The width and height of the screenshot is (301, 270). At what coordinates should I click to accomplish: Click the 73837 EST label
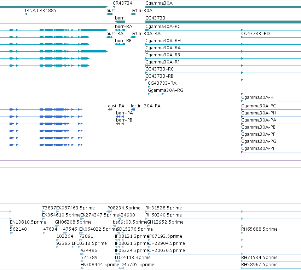tap(49, 208)
